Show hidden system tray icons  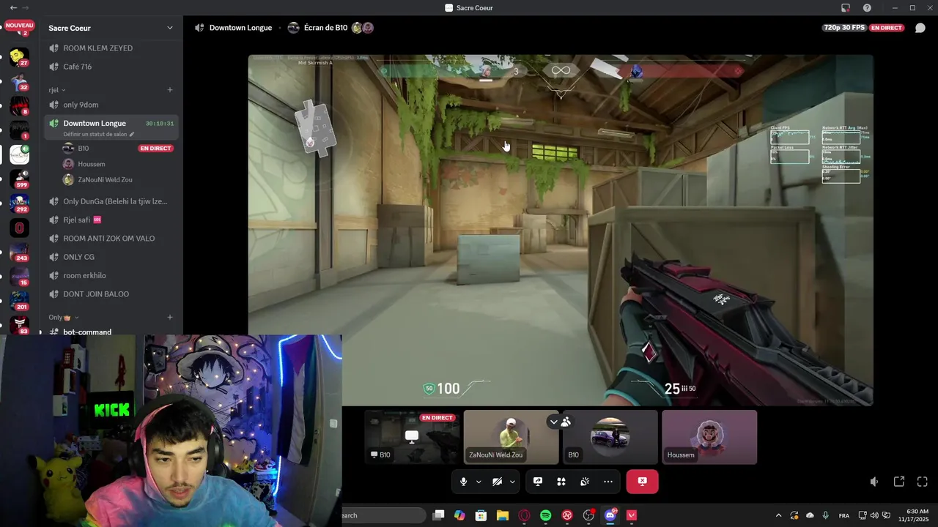pyautogui.click(x=778, y=515)
